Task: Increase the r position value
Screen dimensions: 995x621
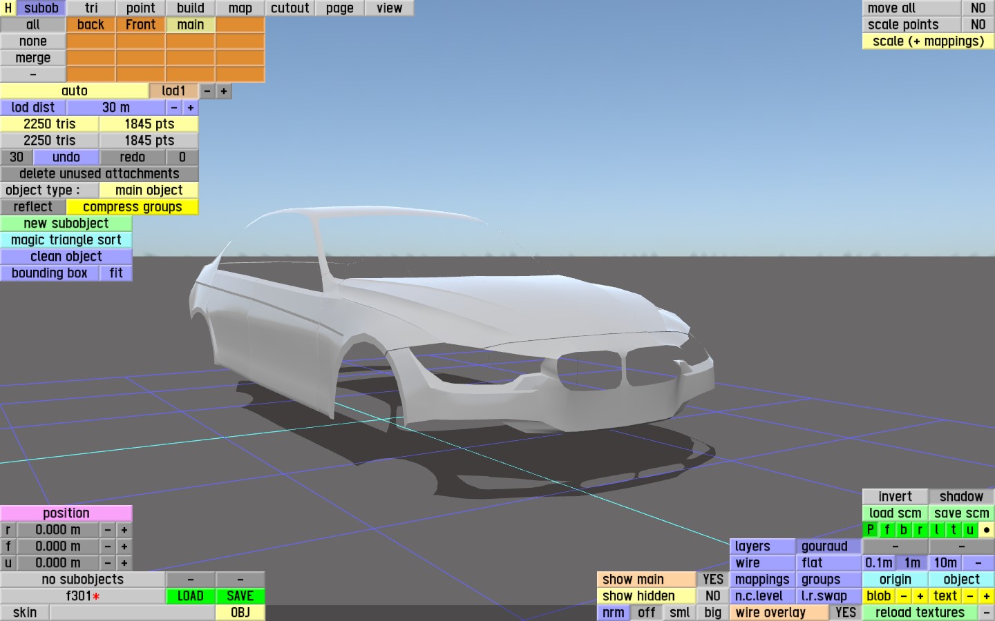Action: click(x=124, y=530)
